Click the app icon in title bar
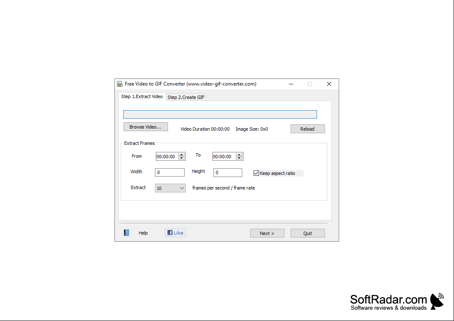This screenshot has height=321, width=454. coord(119,84)
